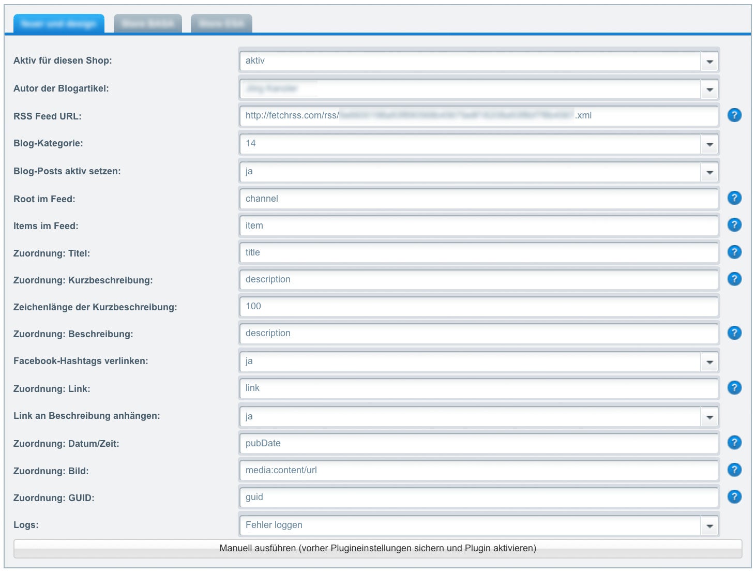This screenshot has height=573, width=756.
Task: Click the 'Blog-Kategorie:' label
Action: pyautogui.click(x=48, y=143)
